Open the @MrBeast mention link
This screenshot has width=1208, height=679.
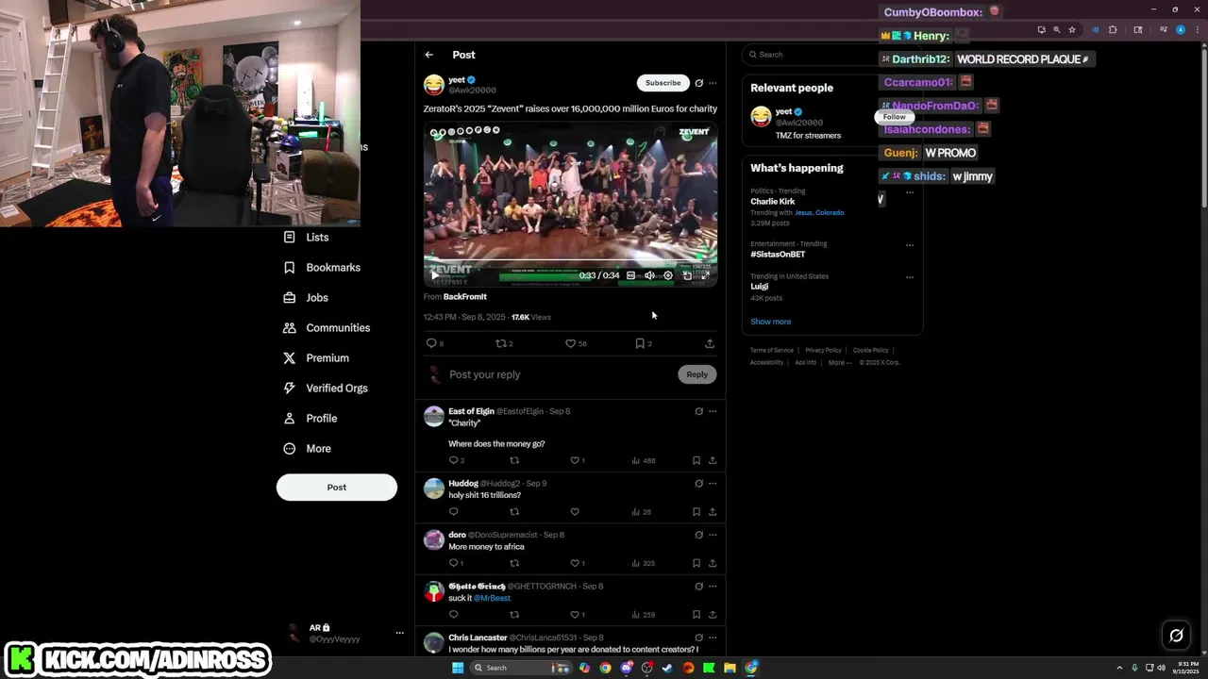click(492, 598)
